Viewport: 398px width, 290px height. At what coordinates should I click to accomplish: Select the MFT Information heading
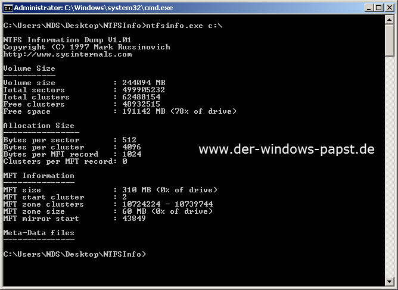coord(39,176)
